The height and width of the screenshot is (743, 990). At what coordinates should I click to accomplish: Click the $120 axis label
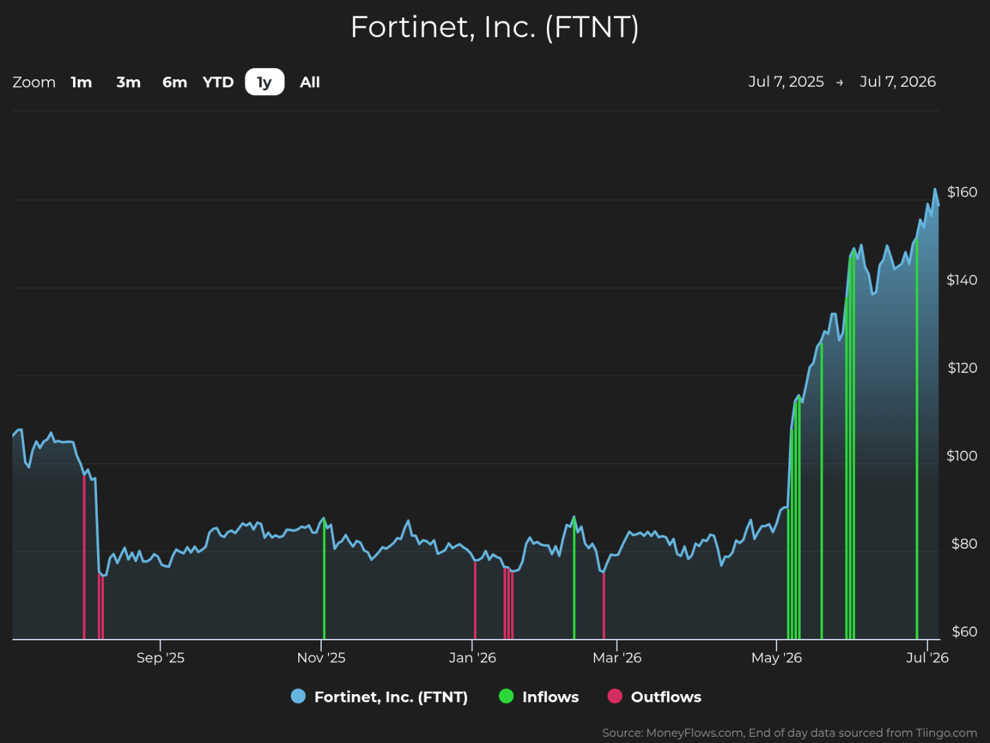tap(962, 368)
